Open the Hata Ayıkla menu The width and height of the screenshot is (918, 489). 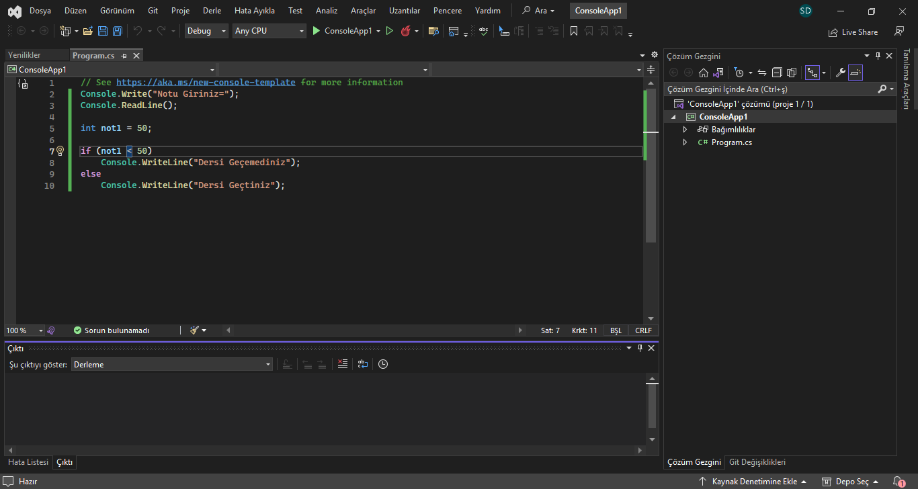(254, 11)
